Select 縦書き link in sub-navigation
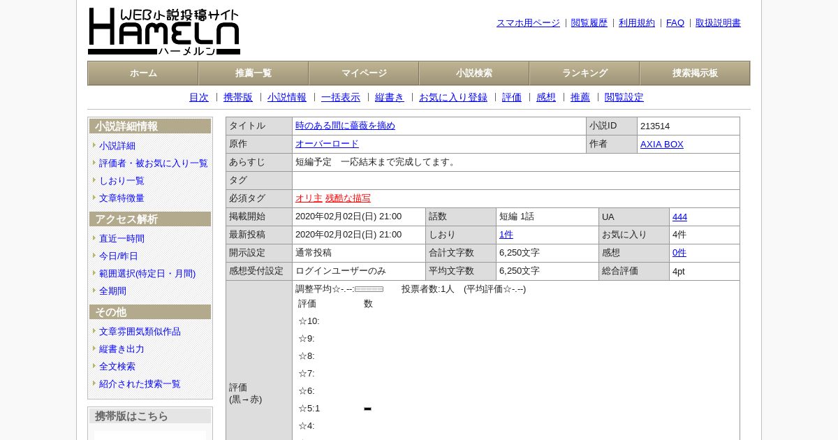Image resolution: width=838 pixels, height=440 pixels. pyautogui.click(x=390, y=98)
